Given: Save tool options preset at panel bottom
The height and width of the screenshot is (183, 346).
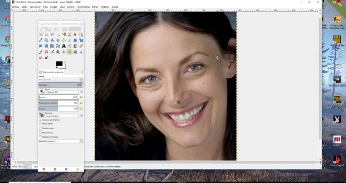Looking at the screenshot, I should click(x=44, y=169).
